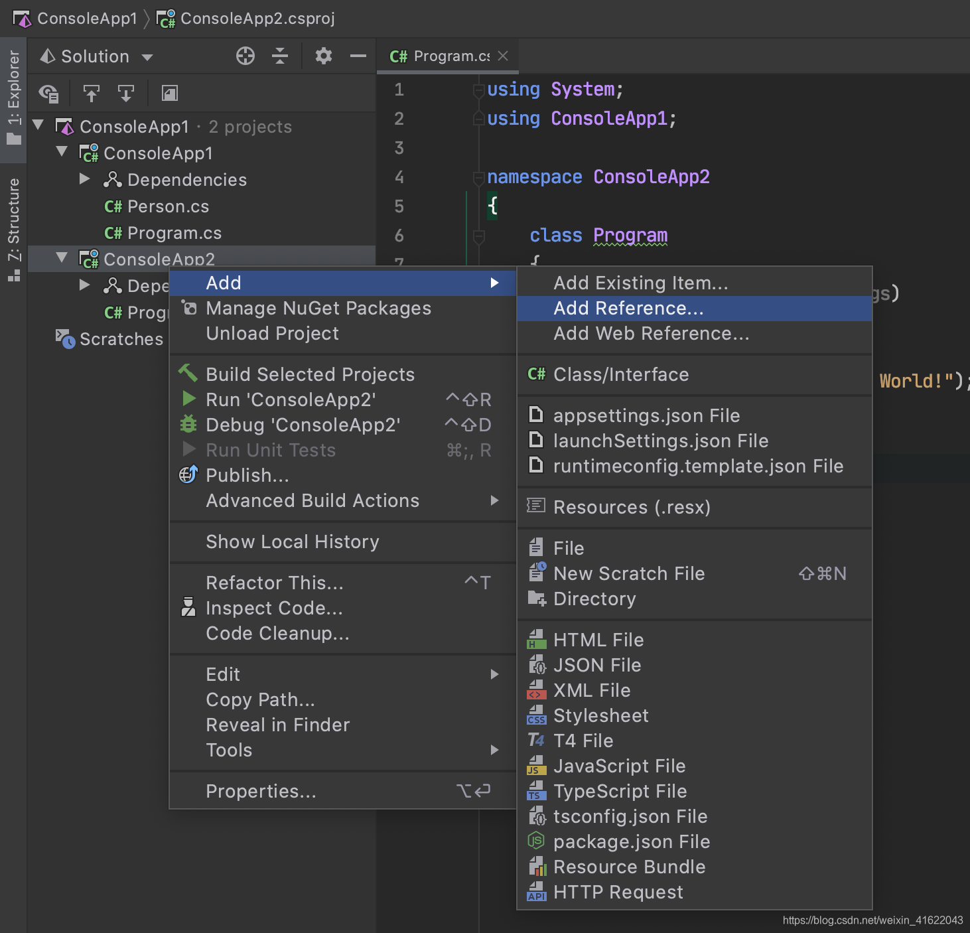970x933 pixels.
Task: Add an XML File
Action: pyautogui.click(x=694, y=690)
